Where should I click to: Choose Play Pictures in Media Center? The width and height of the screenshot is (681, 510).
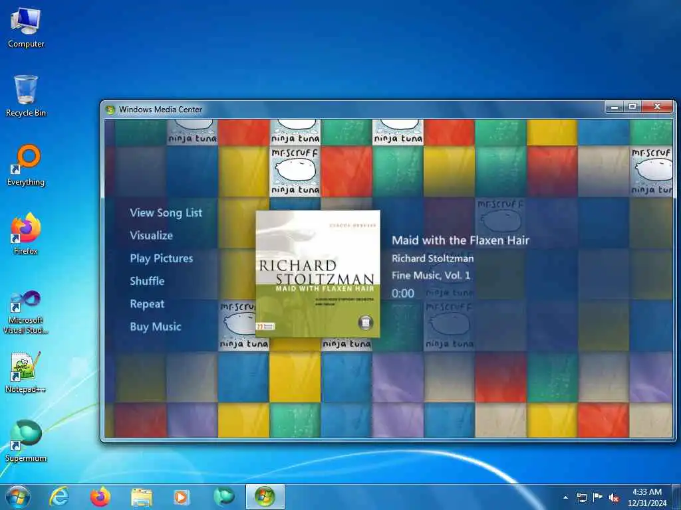tap(161, 258)
